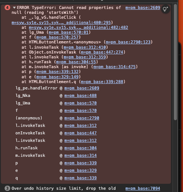183x192 pixels.
Task: Click the '(anonymous)' call stack entry text
Action: coord(29,118)
